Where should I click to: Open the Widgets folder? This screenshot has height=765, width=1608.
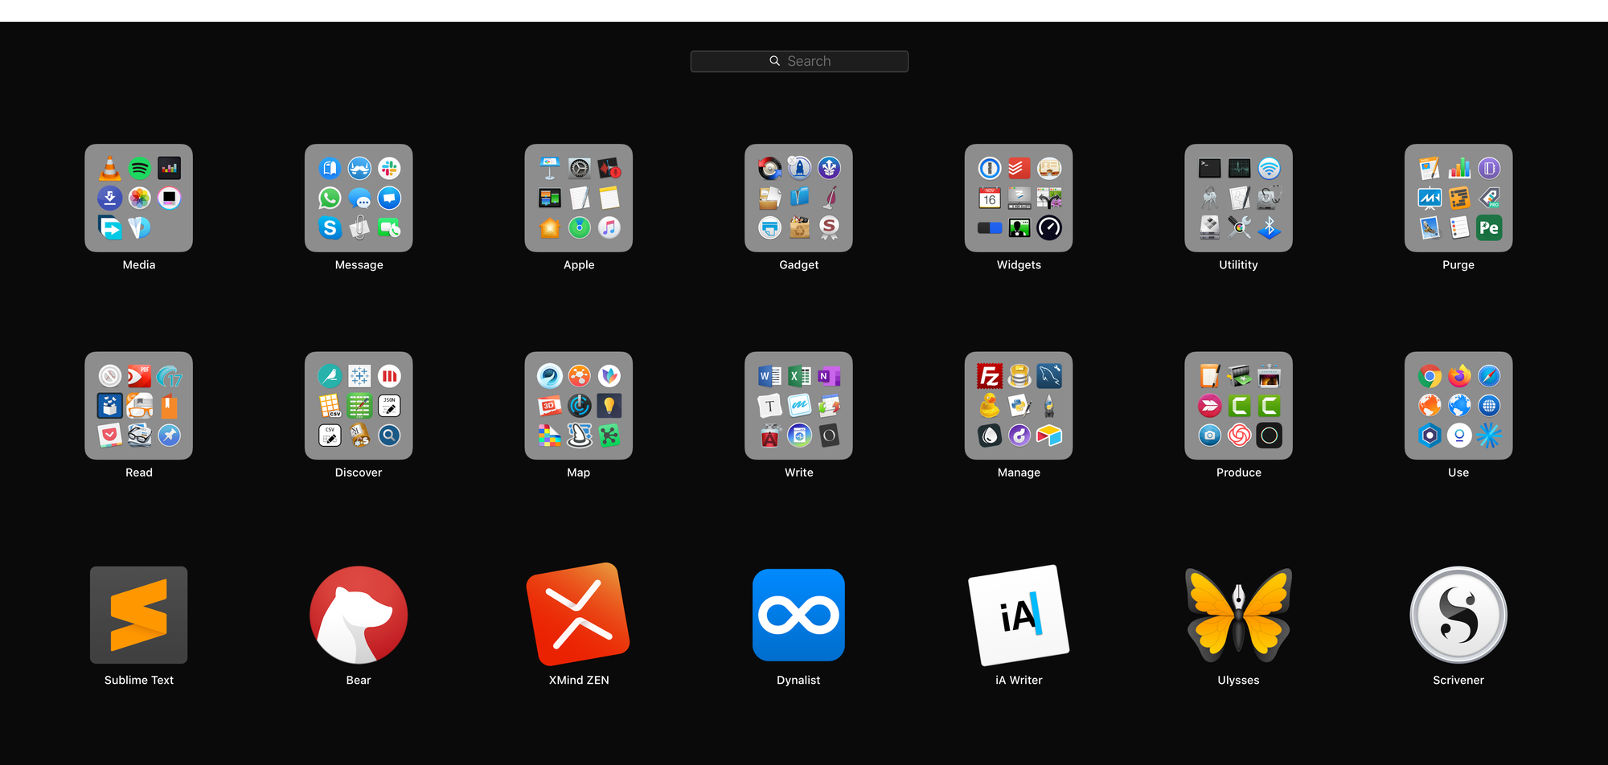[1019, 198]
